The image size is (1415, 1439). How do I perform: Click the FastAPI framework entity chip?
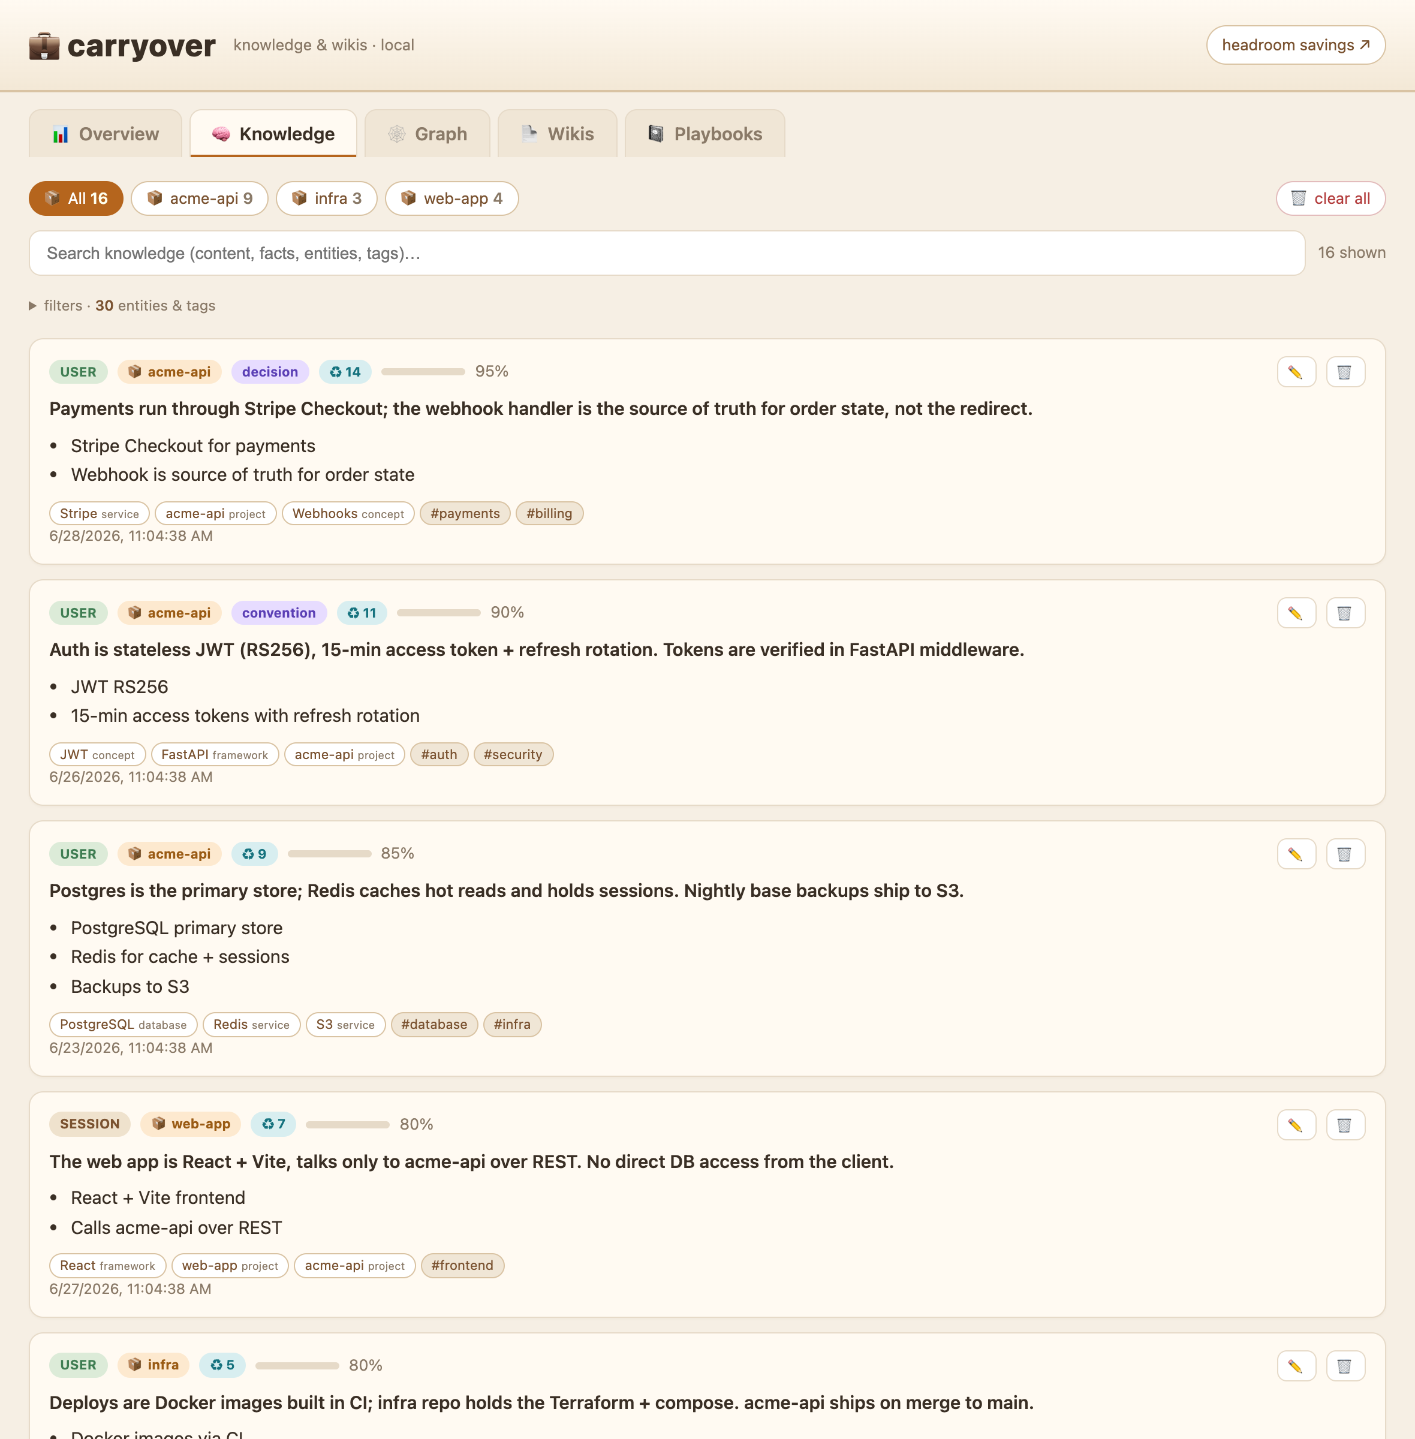(x=215, y=754)
